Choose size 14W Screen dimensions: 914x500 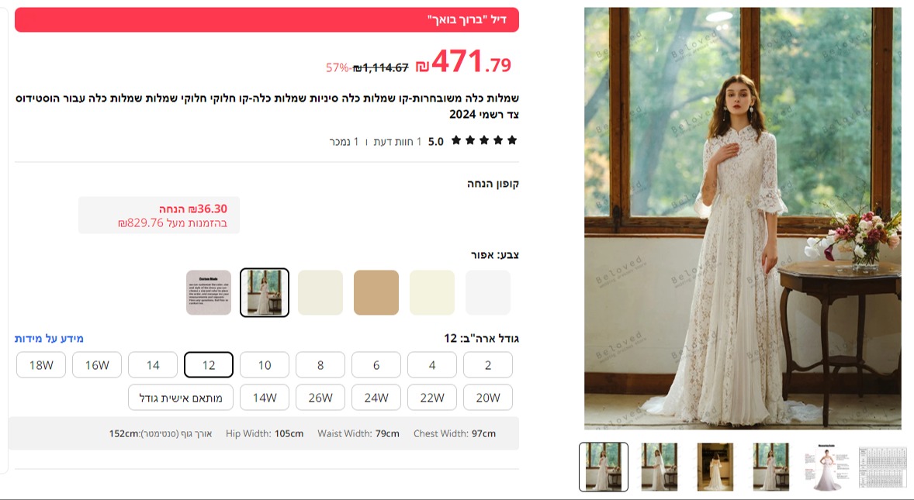pyautogui.click(x=265, y=398)
